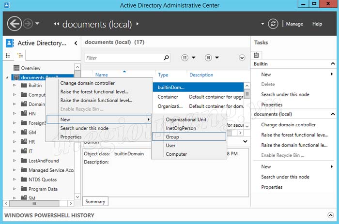
Task: Click New under Builtin tasks
Action: pos(266,75)
